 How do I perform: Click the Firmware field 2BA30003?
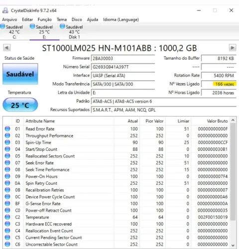123,58
